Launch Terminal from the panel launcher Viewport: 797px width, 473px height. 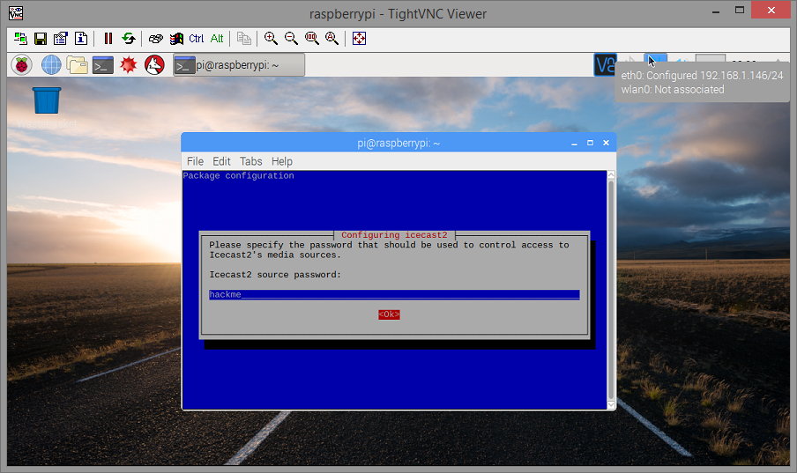click(x=102, y=65)
